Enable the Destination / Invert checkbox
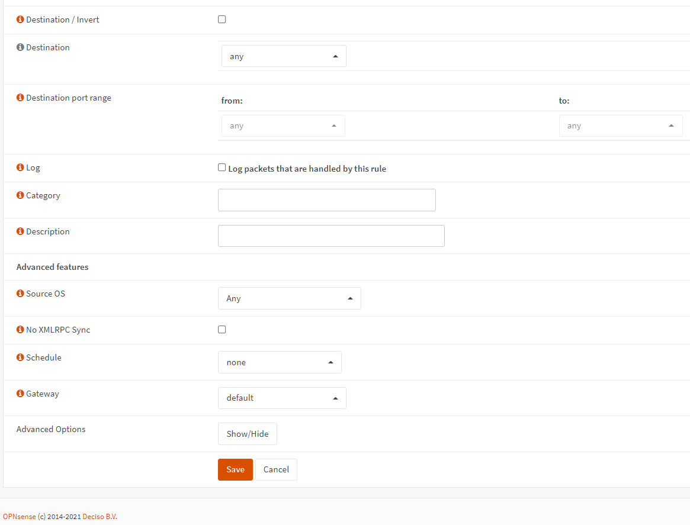The height and width of the screenshot is (525, 690). (222, 20)
